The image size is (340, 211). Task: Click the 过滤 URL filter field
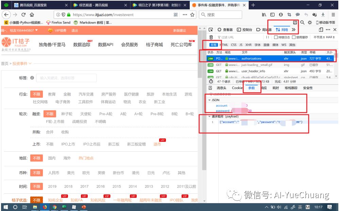tap(240, 37)
